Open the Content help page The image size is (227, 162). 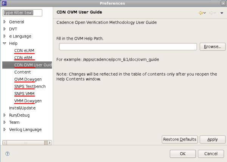coord(22,72)
